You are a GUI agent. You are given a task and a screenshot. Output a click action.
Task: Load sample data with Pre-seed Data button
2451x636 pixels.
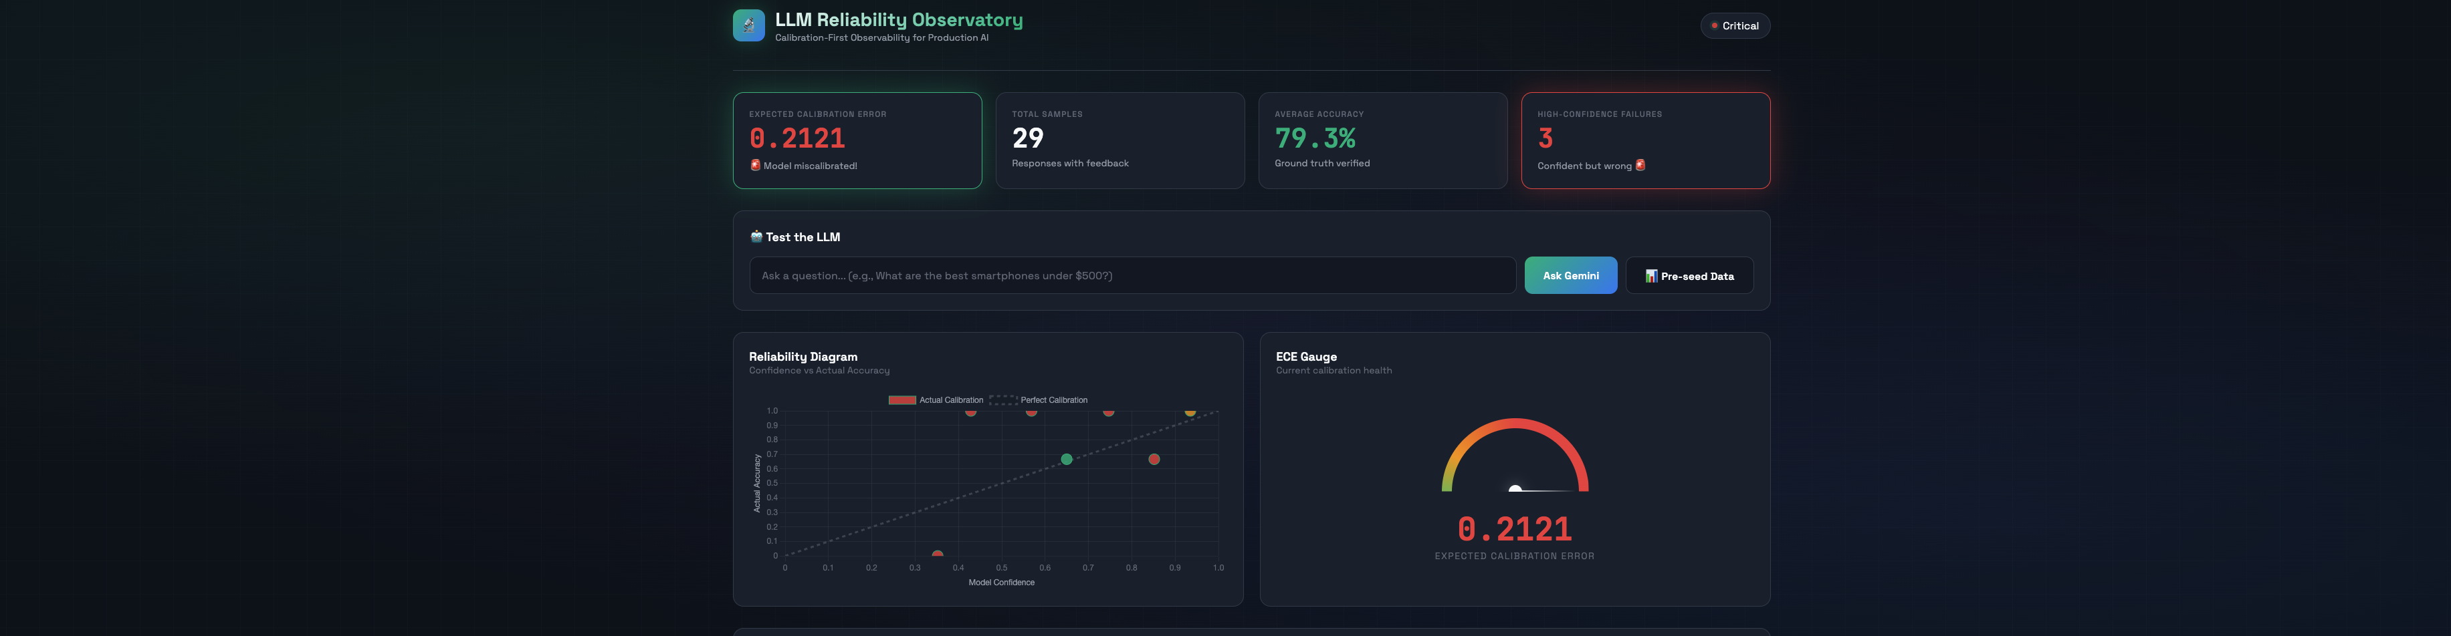(1690, 276)
